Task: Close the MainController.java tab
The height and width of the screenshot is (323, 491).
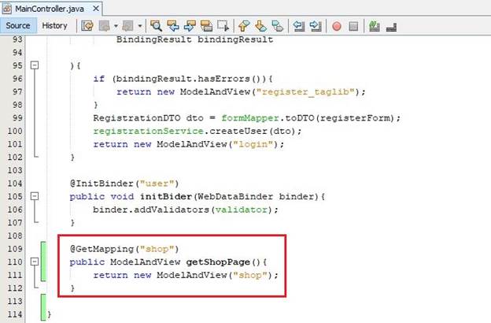Action: coord(96,9)
